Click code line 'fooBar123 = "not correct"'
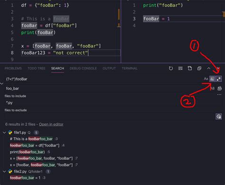225x185 pixels. pos(55,53)
